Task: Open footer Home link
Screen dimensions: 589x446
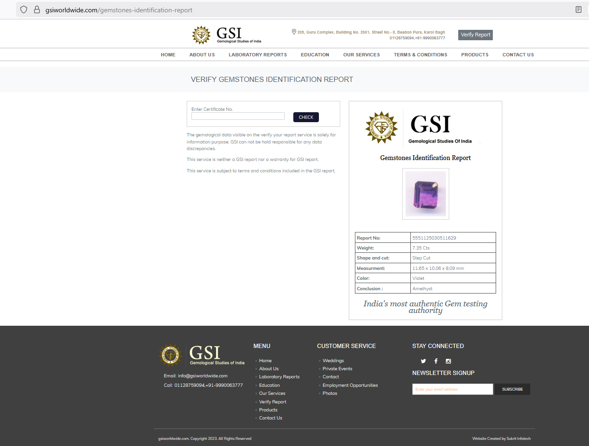Action: pyautogui.click(x=265, y=361)
